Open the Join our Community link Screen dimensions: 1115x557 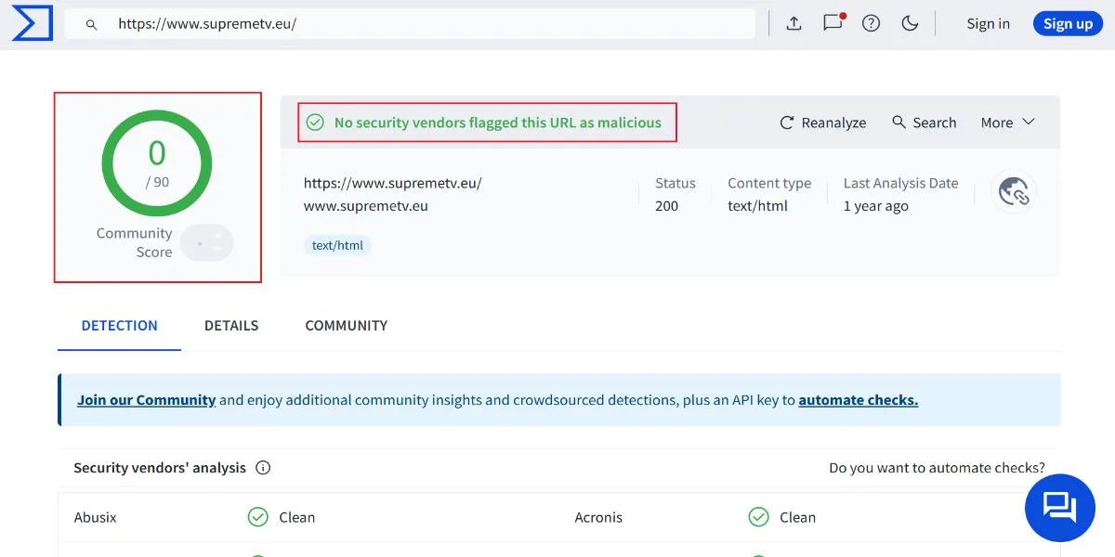click(146, 400)
